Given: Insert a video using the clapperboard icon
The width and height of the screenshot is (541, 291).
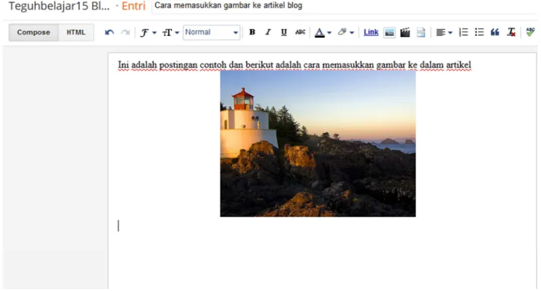Looking at the screenshot, I should coord(404,33).
